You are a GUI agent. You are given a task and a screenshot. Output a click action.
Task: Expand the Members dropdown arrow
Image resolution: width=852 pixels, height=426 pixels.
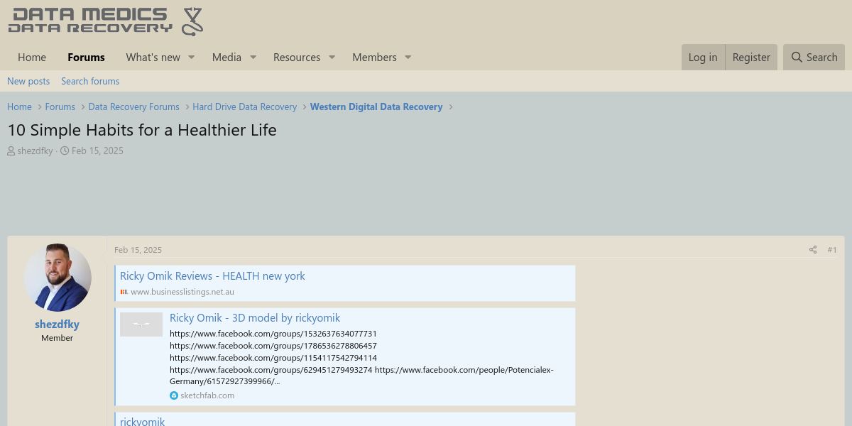408,58
